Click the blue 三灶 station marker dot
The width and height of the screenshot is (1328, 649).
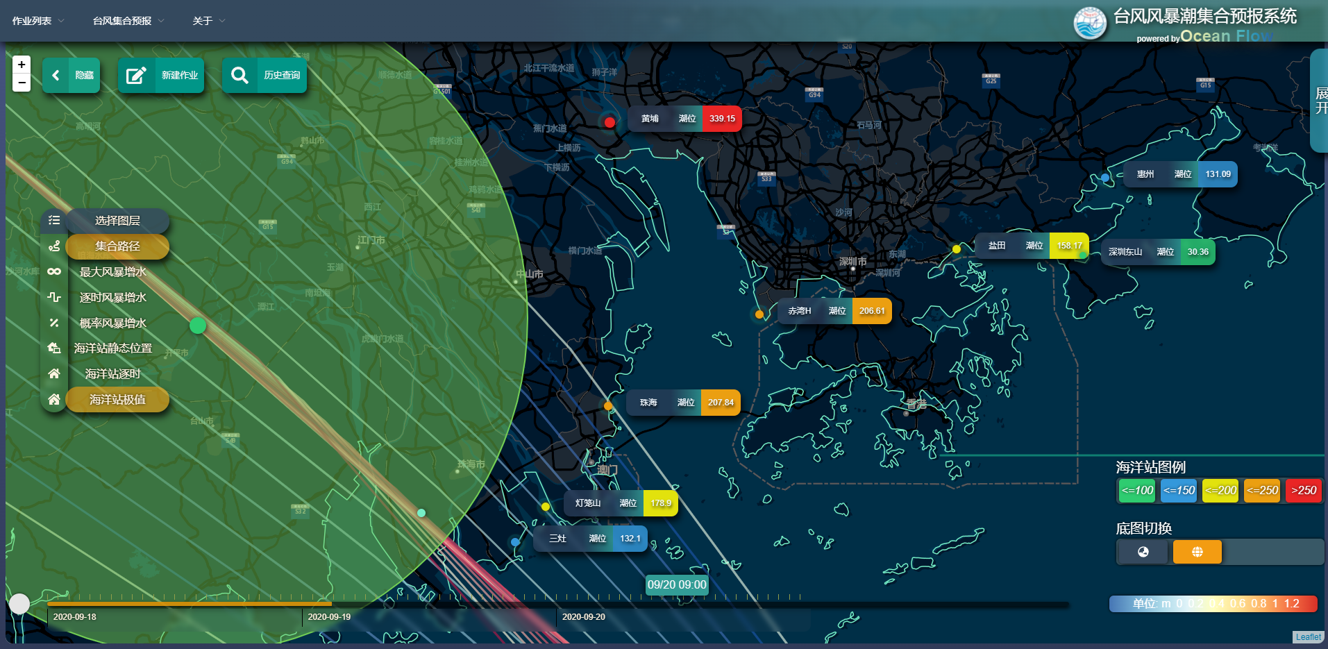pyautogui.click(x=515, y=542)
